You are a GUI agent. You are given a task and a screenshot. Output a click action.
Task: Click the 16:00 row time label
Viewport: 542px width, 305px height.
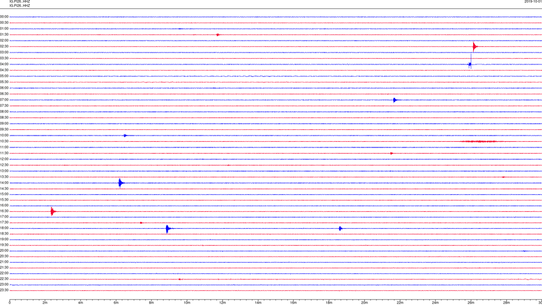[4, 206]
